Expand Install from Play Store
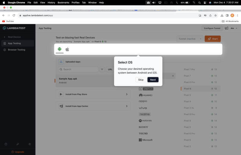The width and height of the screenshot is (241, 155). tap(93, 94)
